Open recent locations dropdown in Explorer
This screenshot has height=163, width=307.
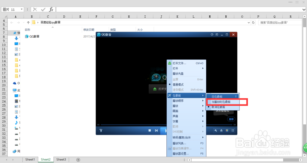[x=24, y=23]
